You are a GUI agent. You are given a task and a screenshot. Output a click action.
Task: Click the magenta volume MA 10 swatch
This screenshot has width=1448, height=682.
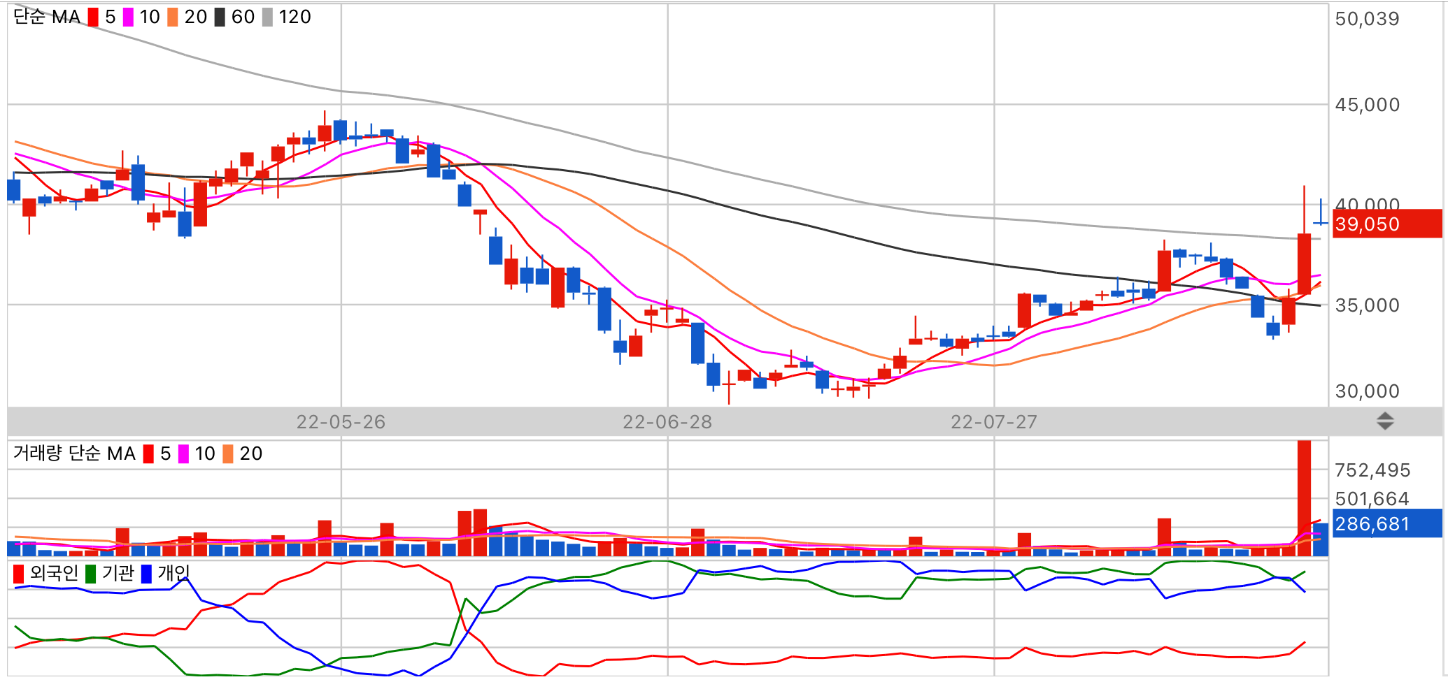[183, 454]
